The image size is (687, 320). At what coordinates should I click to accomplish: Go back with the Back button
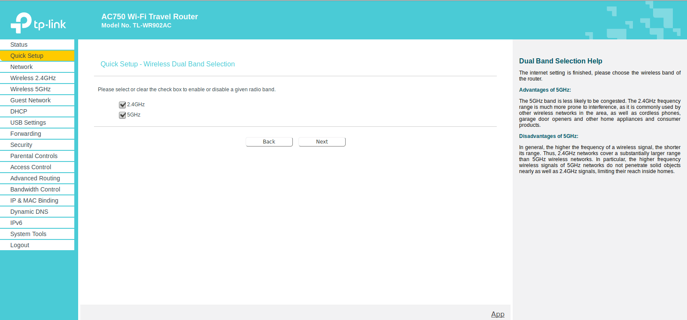[269, 142]
